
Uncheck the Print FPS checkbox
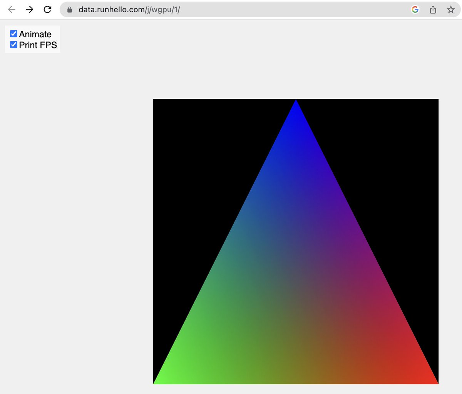point(13,45)
